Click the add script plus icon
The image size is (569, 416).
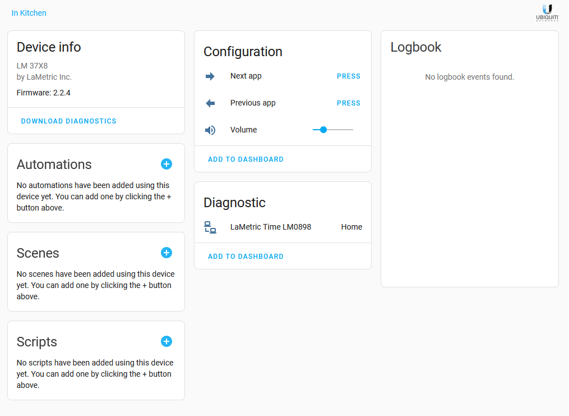166,341
